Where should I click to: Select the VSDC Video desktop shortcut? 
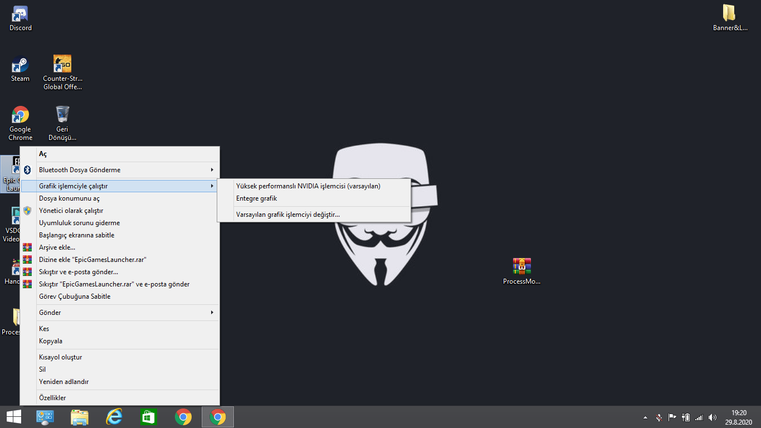click(11, 225)
